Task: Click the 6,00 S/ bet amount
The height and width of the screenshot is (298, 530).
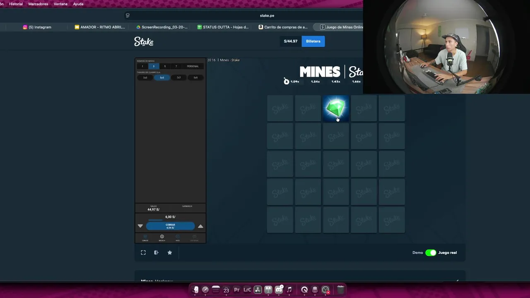Action: click(170, 217)
